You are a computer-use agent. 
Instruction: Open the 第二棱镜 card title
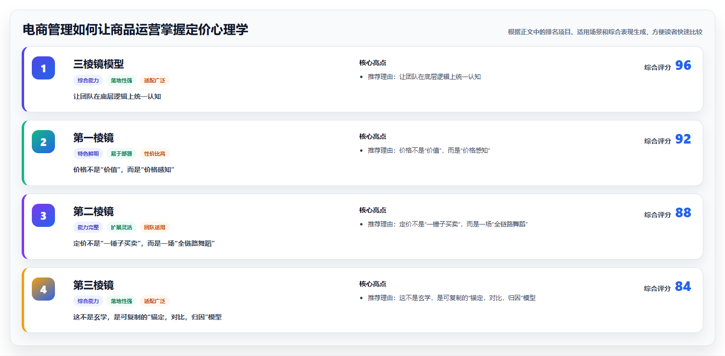(94, 211)
